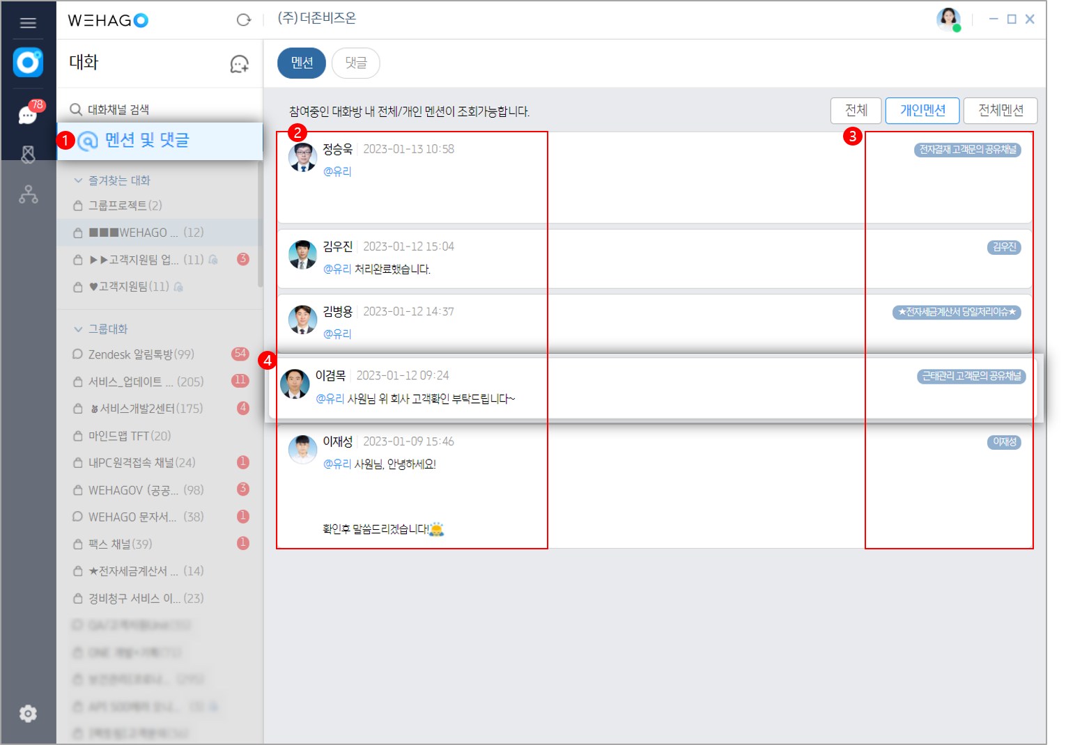Open the Zendesk 알림톡방 group chat

(x=141, y=354)
